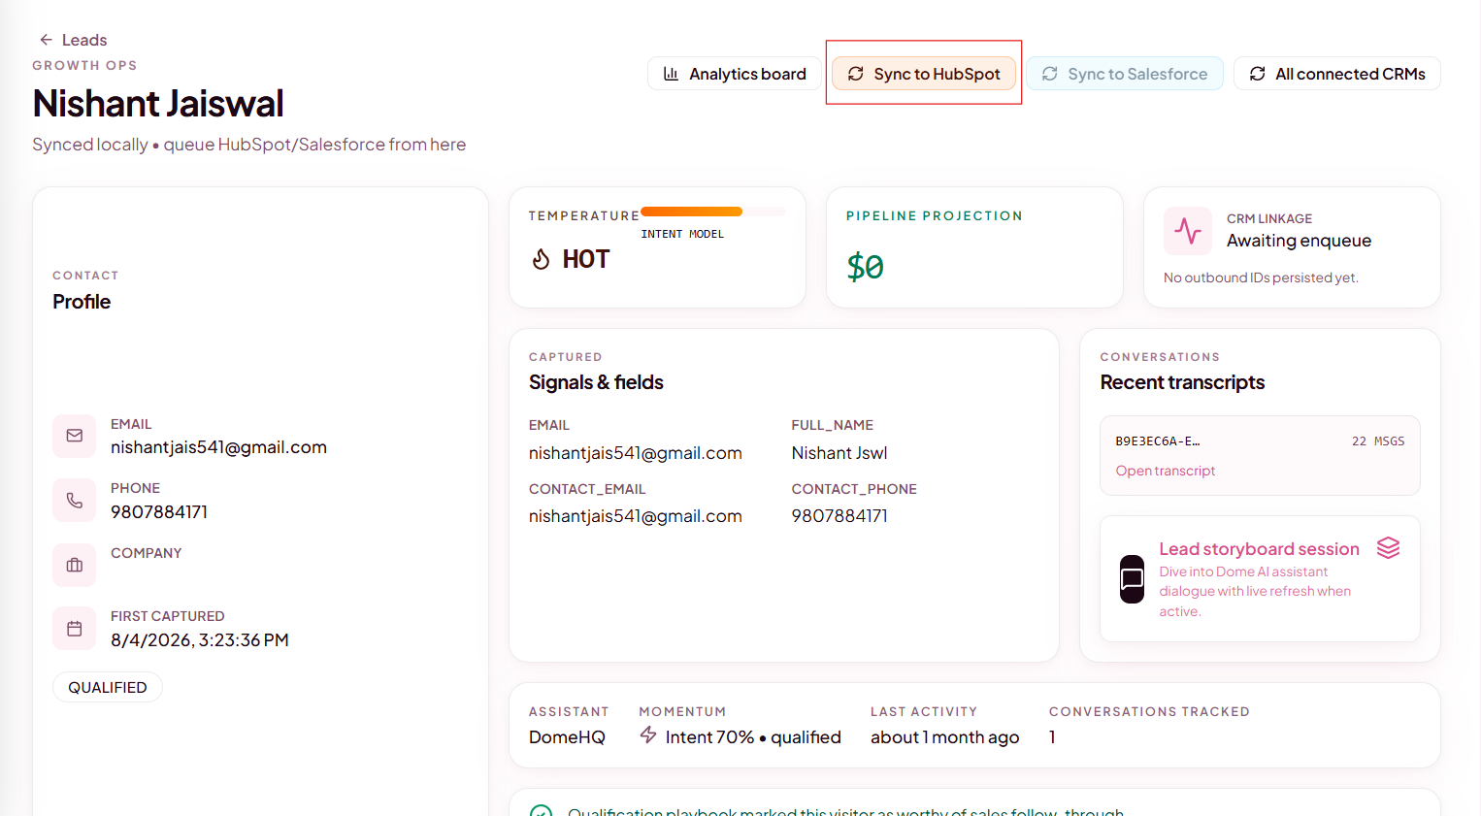Click the 22 MSGS count label

coord(1378,441)
